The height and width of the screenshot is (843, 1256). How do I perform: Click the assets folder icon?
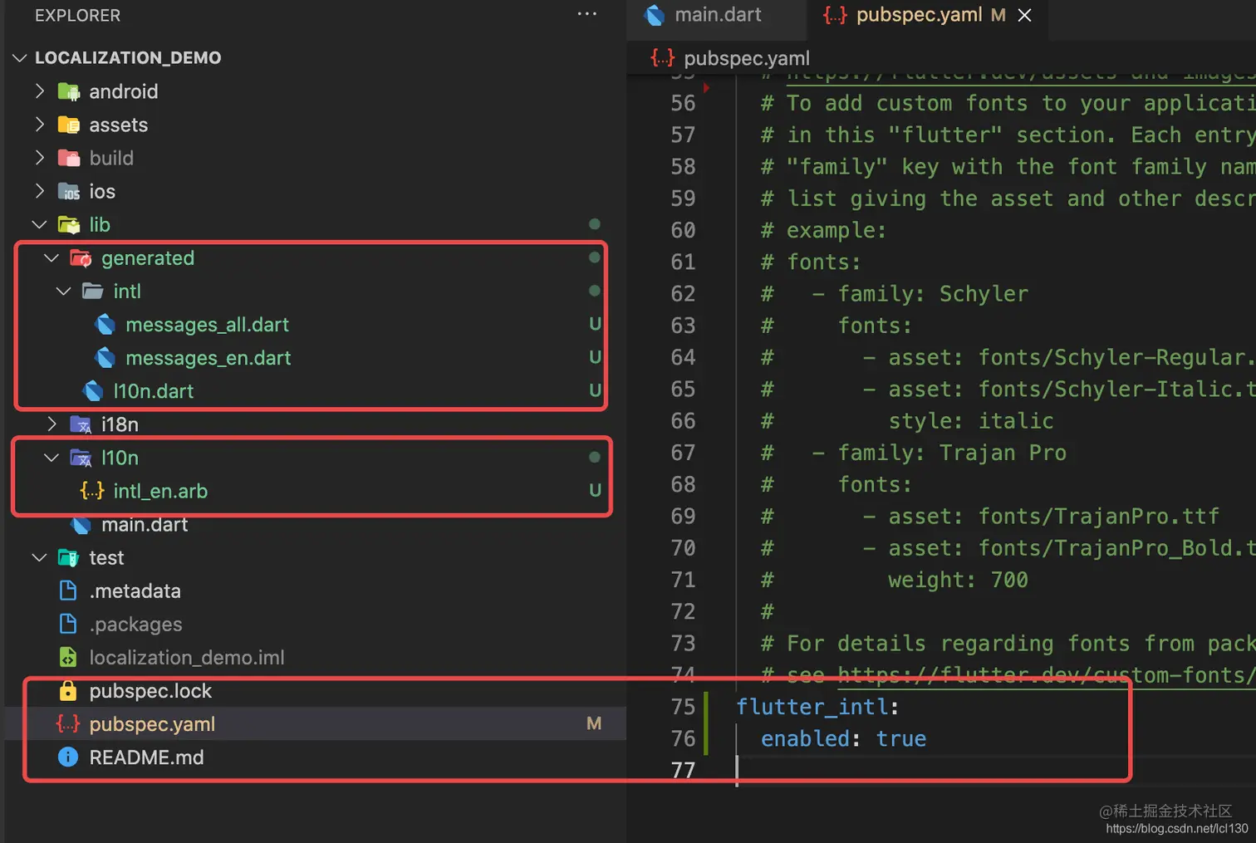(69, 125)
